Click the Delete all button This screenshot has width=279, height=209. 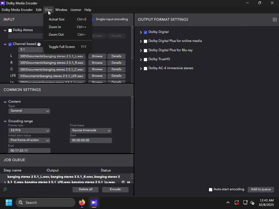click(85, 189)
